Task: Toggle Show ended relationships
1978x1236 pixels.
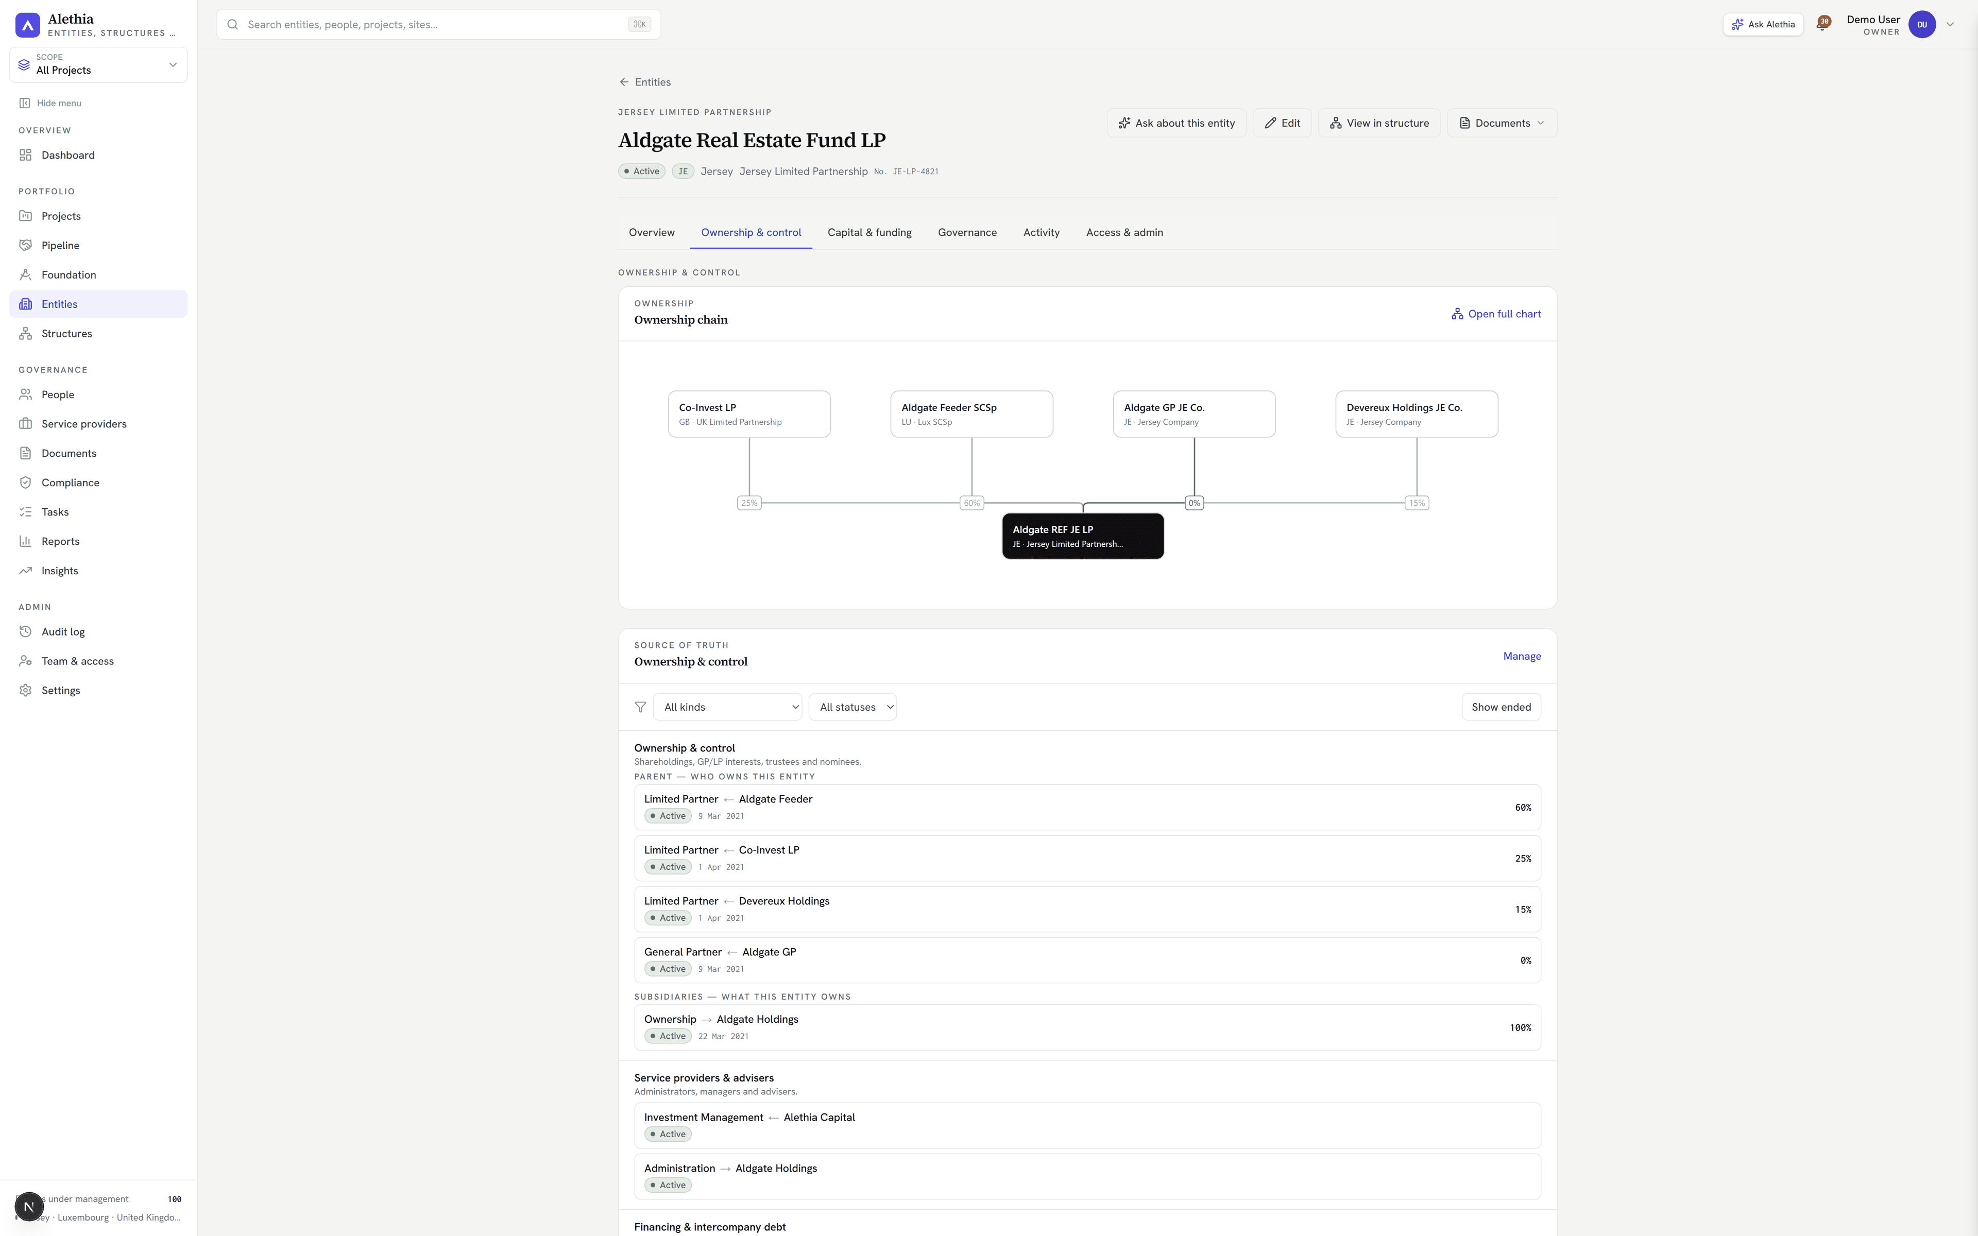Action: point(1500,707)
